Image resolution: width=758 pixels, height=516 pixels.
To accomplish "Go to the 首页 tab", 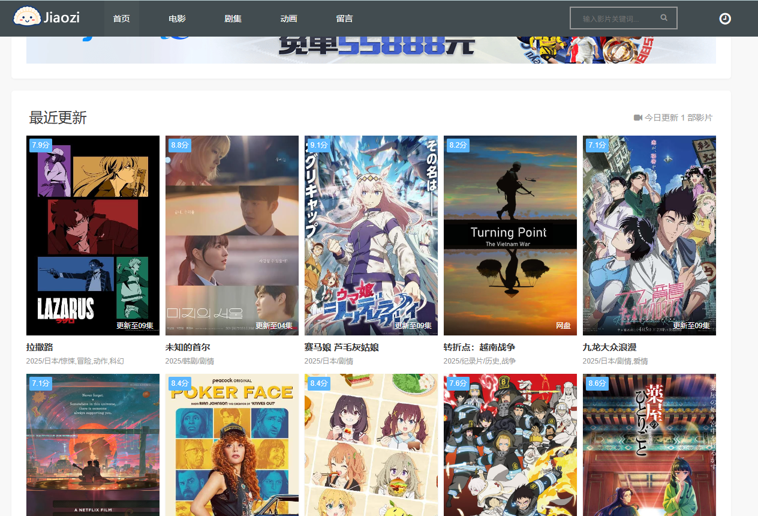I will (122, 19).
